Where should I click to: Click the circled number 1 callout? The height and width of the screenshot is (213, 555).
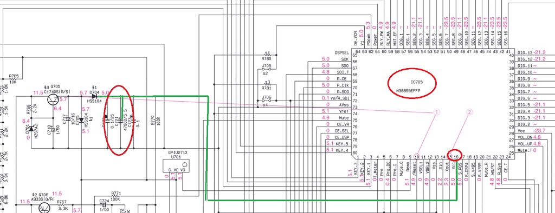(436, 112)
